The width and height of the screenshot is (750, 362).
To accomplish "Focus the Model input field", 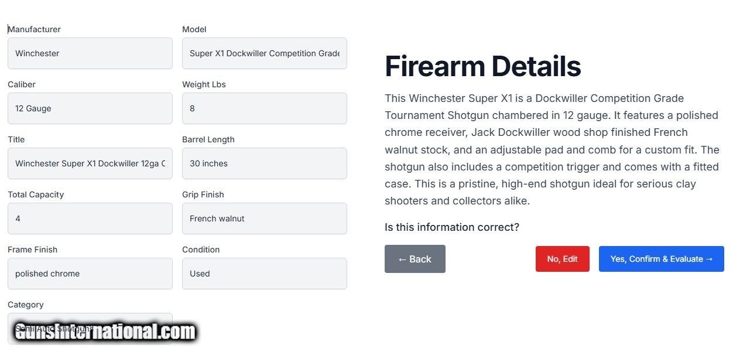I will pyautogui.click(x=264, y=53).
